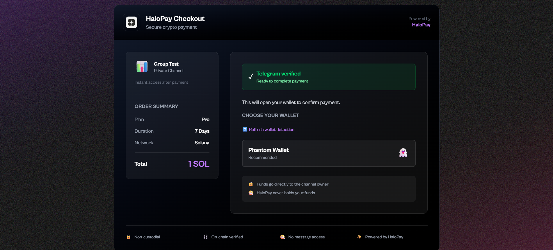Screen dimensions: 553x250
Task: Click the Non-custodial lock icon in footer
Action: click(129, 237)
